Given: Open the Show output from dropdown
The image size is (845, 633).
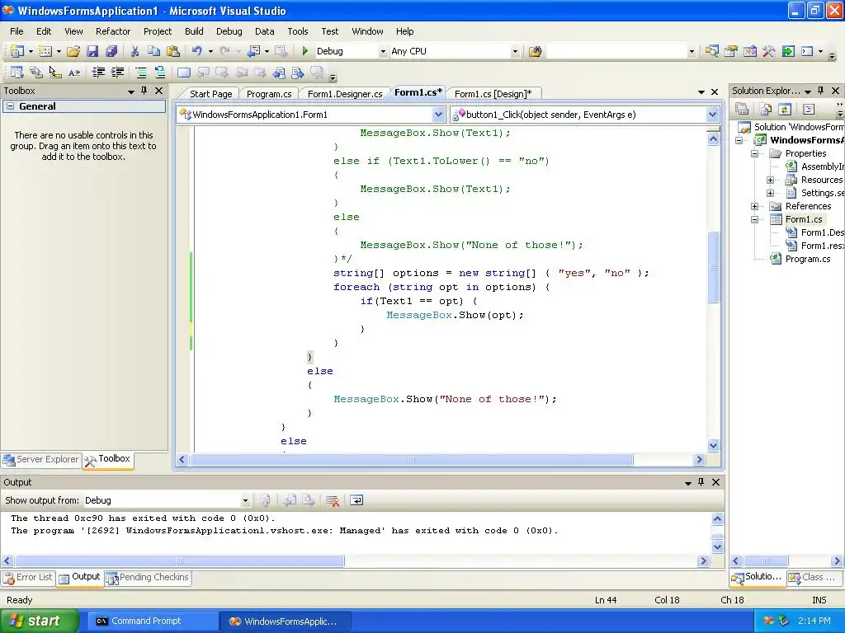Looking at the screenshot, I should pyautogui.click(x=245, y=500).
